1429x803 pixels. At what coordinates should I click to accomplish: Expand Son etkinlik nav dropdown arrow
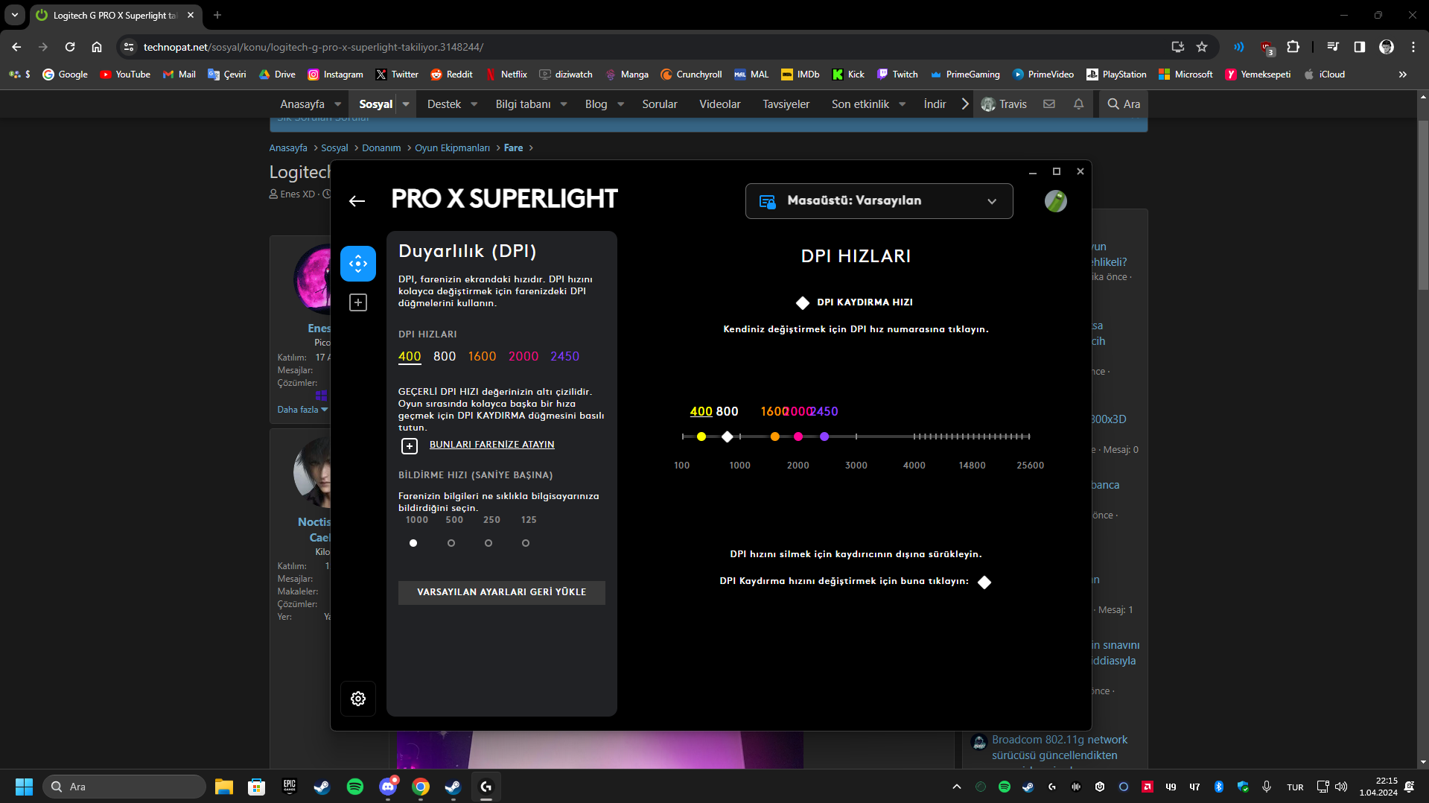903,104
